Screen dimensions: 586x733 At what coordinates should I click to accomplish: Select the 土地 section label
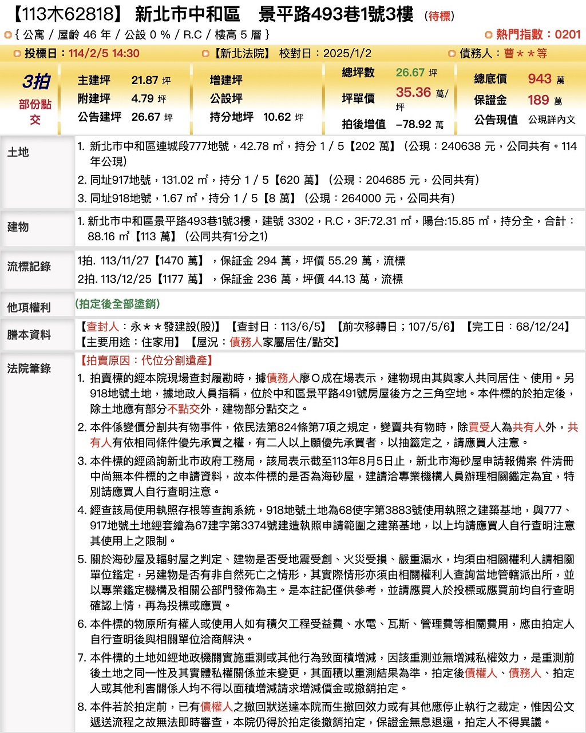click(x=18, y=152)
